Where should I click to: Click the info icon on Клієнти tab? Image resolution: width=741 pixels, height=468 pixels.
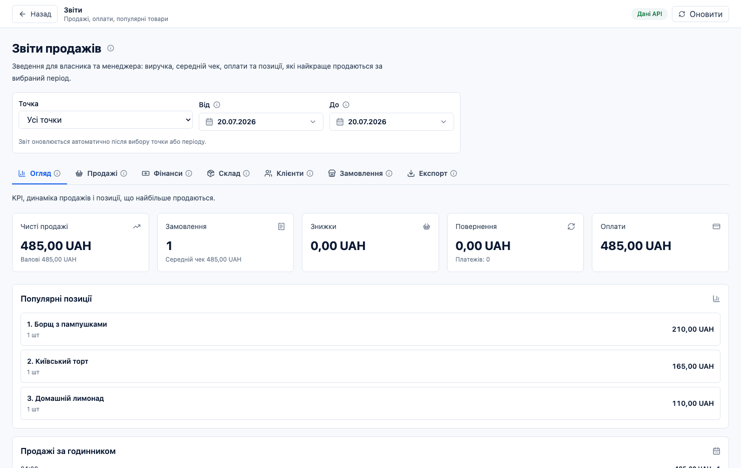point(310,173)
